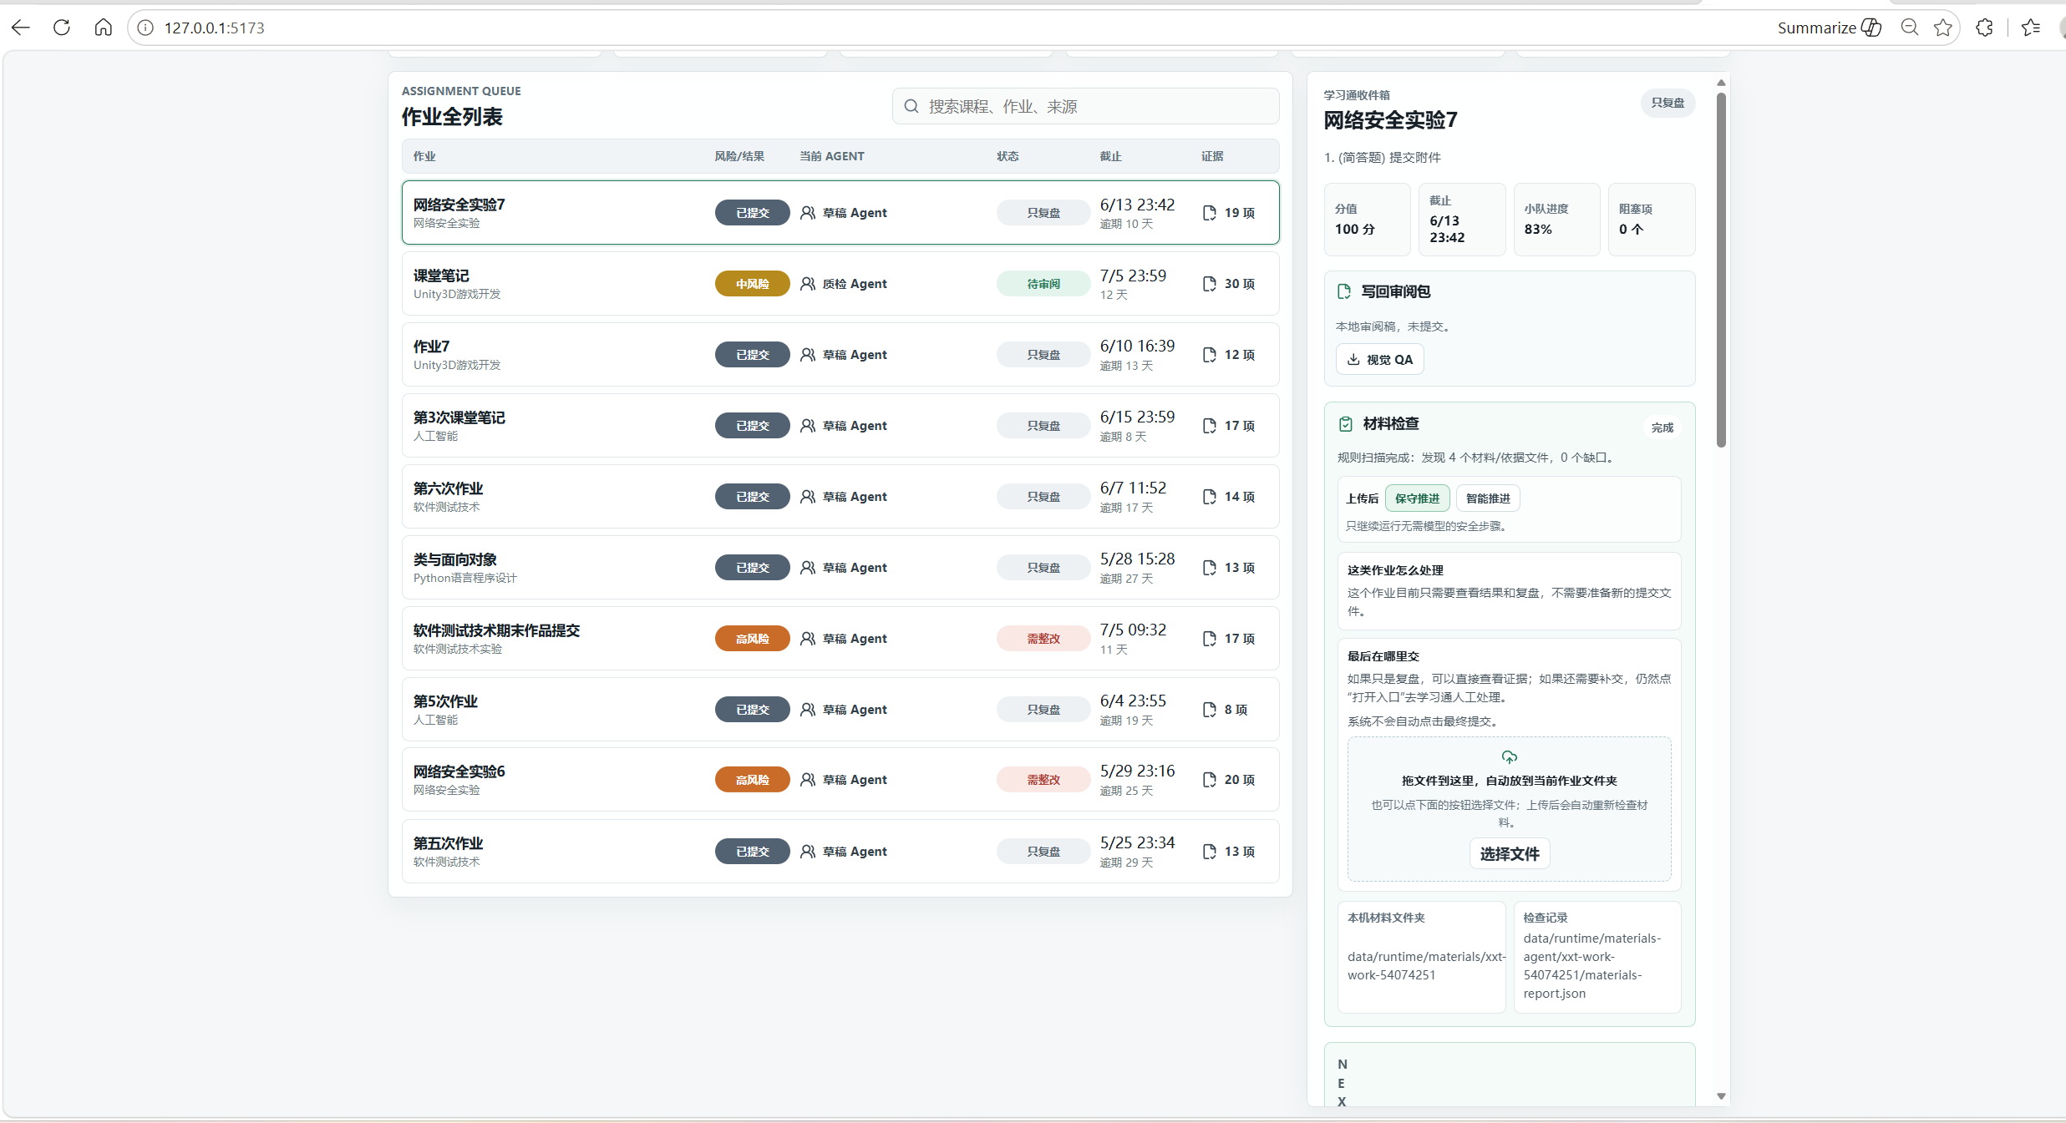The height and width of the screenshot is (1123, 2066).
Task: Open the browser home icon
Action: pos(103,28)
